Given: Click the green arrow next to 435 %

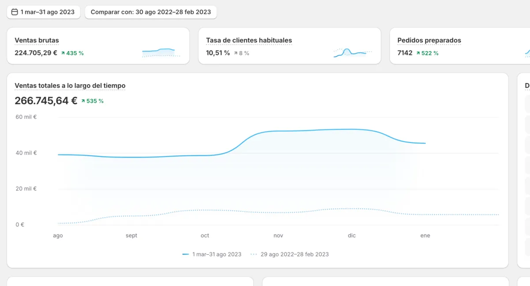Looking at the screenshot, I should pos(63,53).
